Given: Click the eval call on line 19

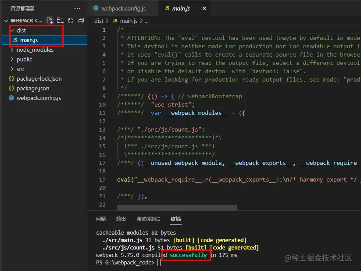Looking at the screenshot, I should [x=124, y=180].
